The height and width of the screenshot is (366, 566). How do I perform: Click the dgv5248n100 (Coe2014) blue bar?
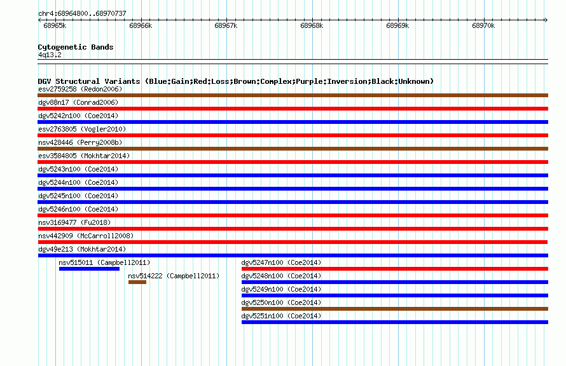coord(395,282)
